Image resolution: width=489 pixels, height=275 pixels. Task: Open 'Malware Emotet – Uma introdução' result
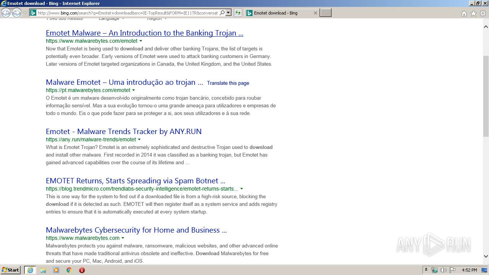click(x=124, y=82)
